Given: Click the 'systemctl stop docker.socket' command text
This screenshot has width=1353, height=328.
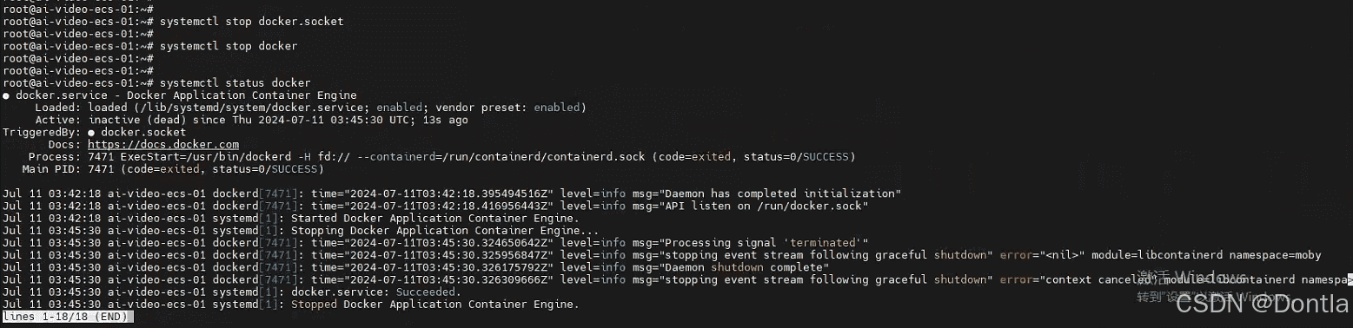Looking at the screenshot, I should (x=251, y=21).
